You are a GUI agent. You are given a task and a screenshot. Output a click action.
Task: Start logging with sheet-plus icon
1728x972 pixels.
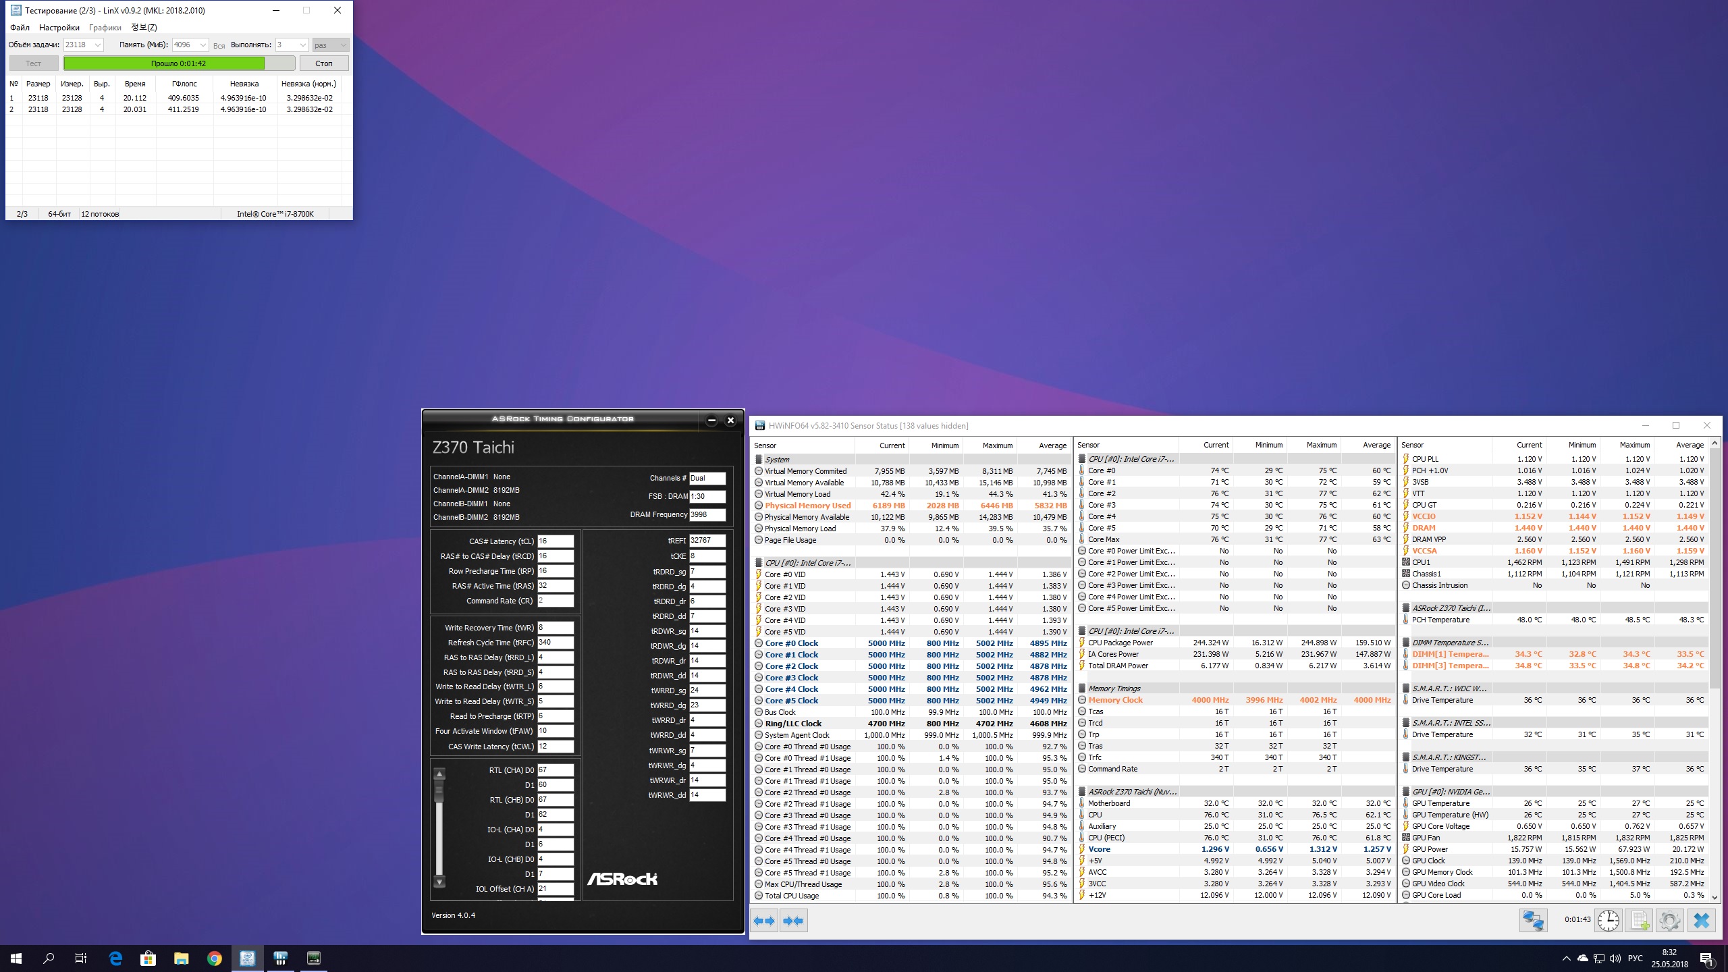(x=1639, y=920)
